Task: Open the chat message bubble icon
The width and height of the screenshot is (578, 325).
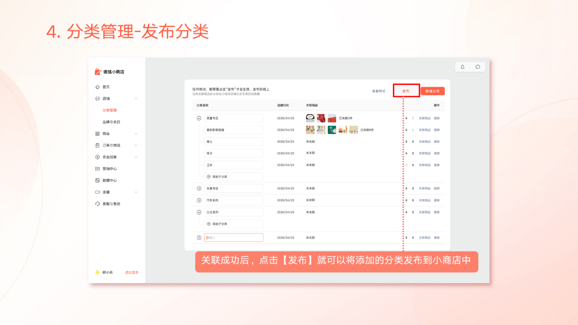Action: click(x=478, y=67)
